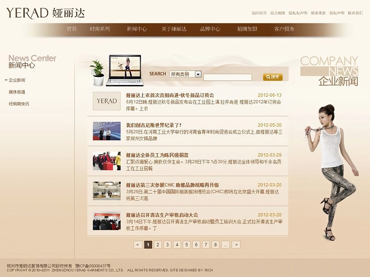The height and width of the screenshot is (277, 370).
Task: Click the search magnifier button 搜索
Action: pos(273,77)
